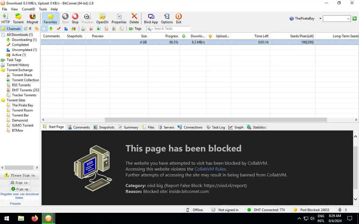Click the Sign in button
The width and height of the screenshot is (359, 224).
19,183
